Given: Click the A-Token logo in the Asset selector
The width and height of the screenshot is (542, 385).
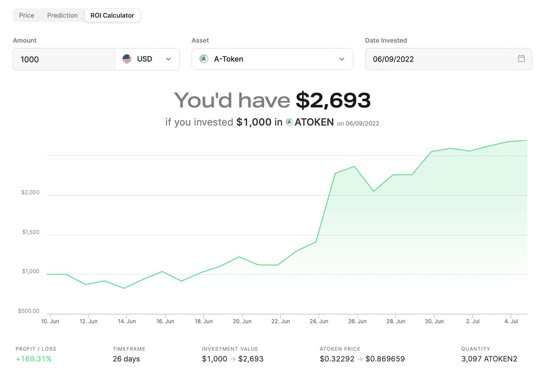Looking at the screenshot, I should click(x=204, y=59).
